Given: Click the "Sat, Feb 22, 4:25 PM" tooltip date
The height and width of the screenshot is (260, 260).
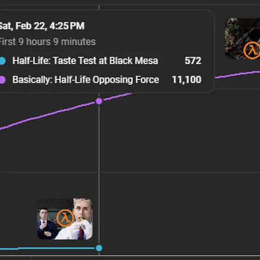Looking at the screenshot, I should click(x=42, y=26).
